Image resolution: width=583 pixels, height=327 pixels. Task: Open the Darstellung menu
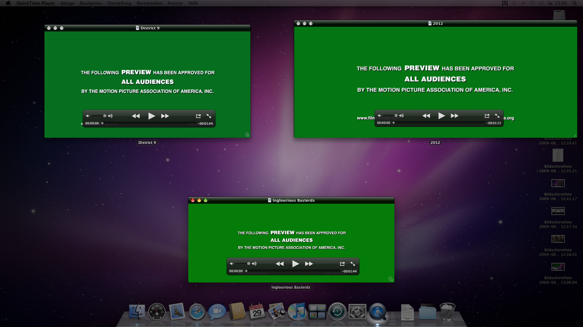tap(119, 3)
